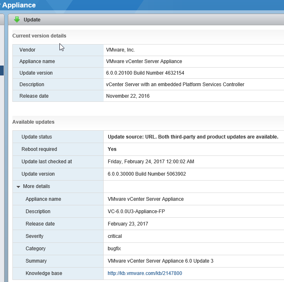
Task: Select the VC-6.0.0U3-Appliance-FP description value
Action: point(137,211)
